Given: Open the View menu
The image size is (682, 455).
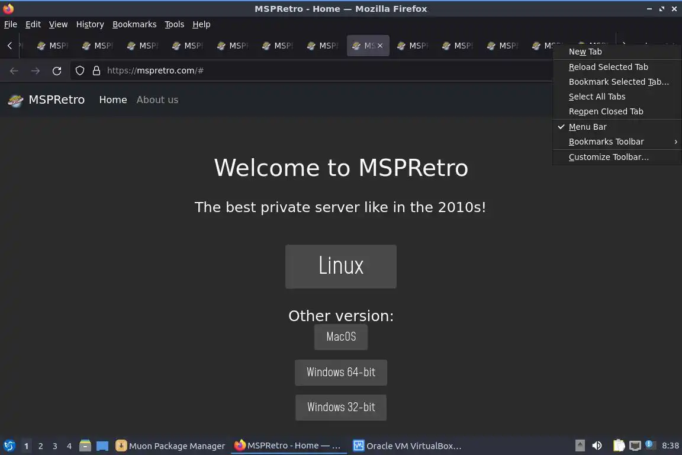Looking at the screenshot, I should [x=58, y=24].
